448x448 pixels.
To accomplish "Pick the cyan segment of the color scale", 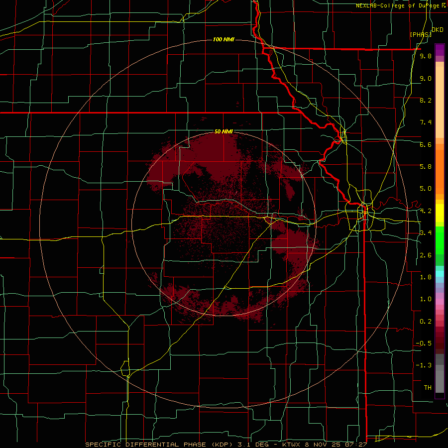I will coord(440,274).
